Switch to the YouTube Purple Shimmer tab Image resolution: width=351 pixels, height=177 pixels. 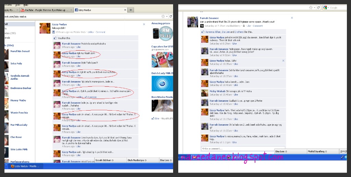(x=47, y=10)
